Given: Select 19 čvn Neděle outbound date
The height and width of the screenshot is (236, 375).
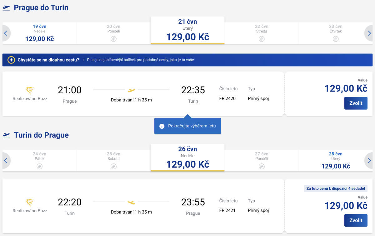Looking at the screenshot, I should (40, 33).
